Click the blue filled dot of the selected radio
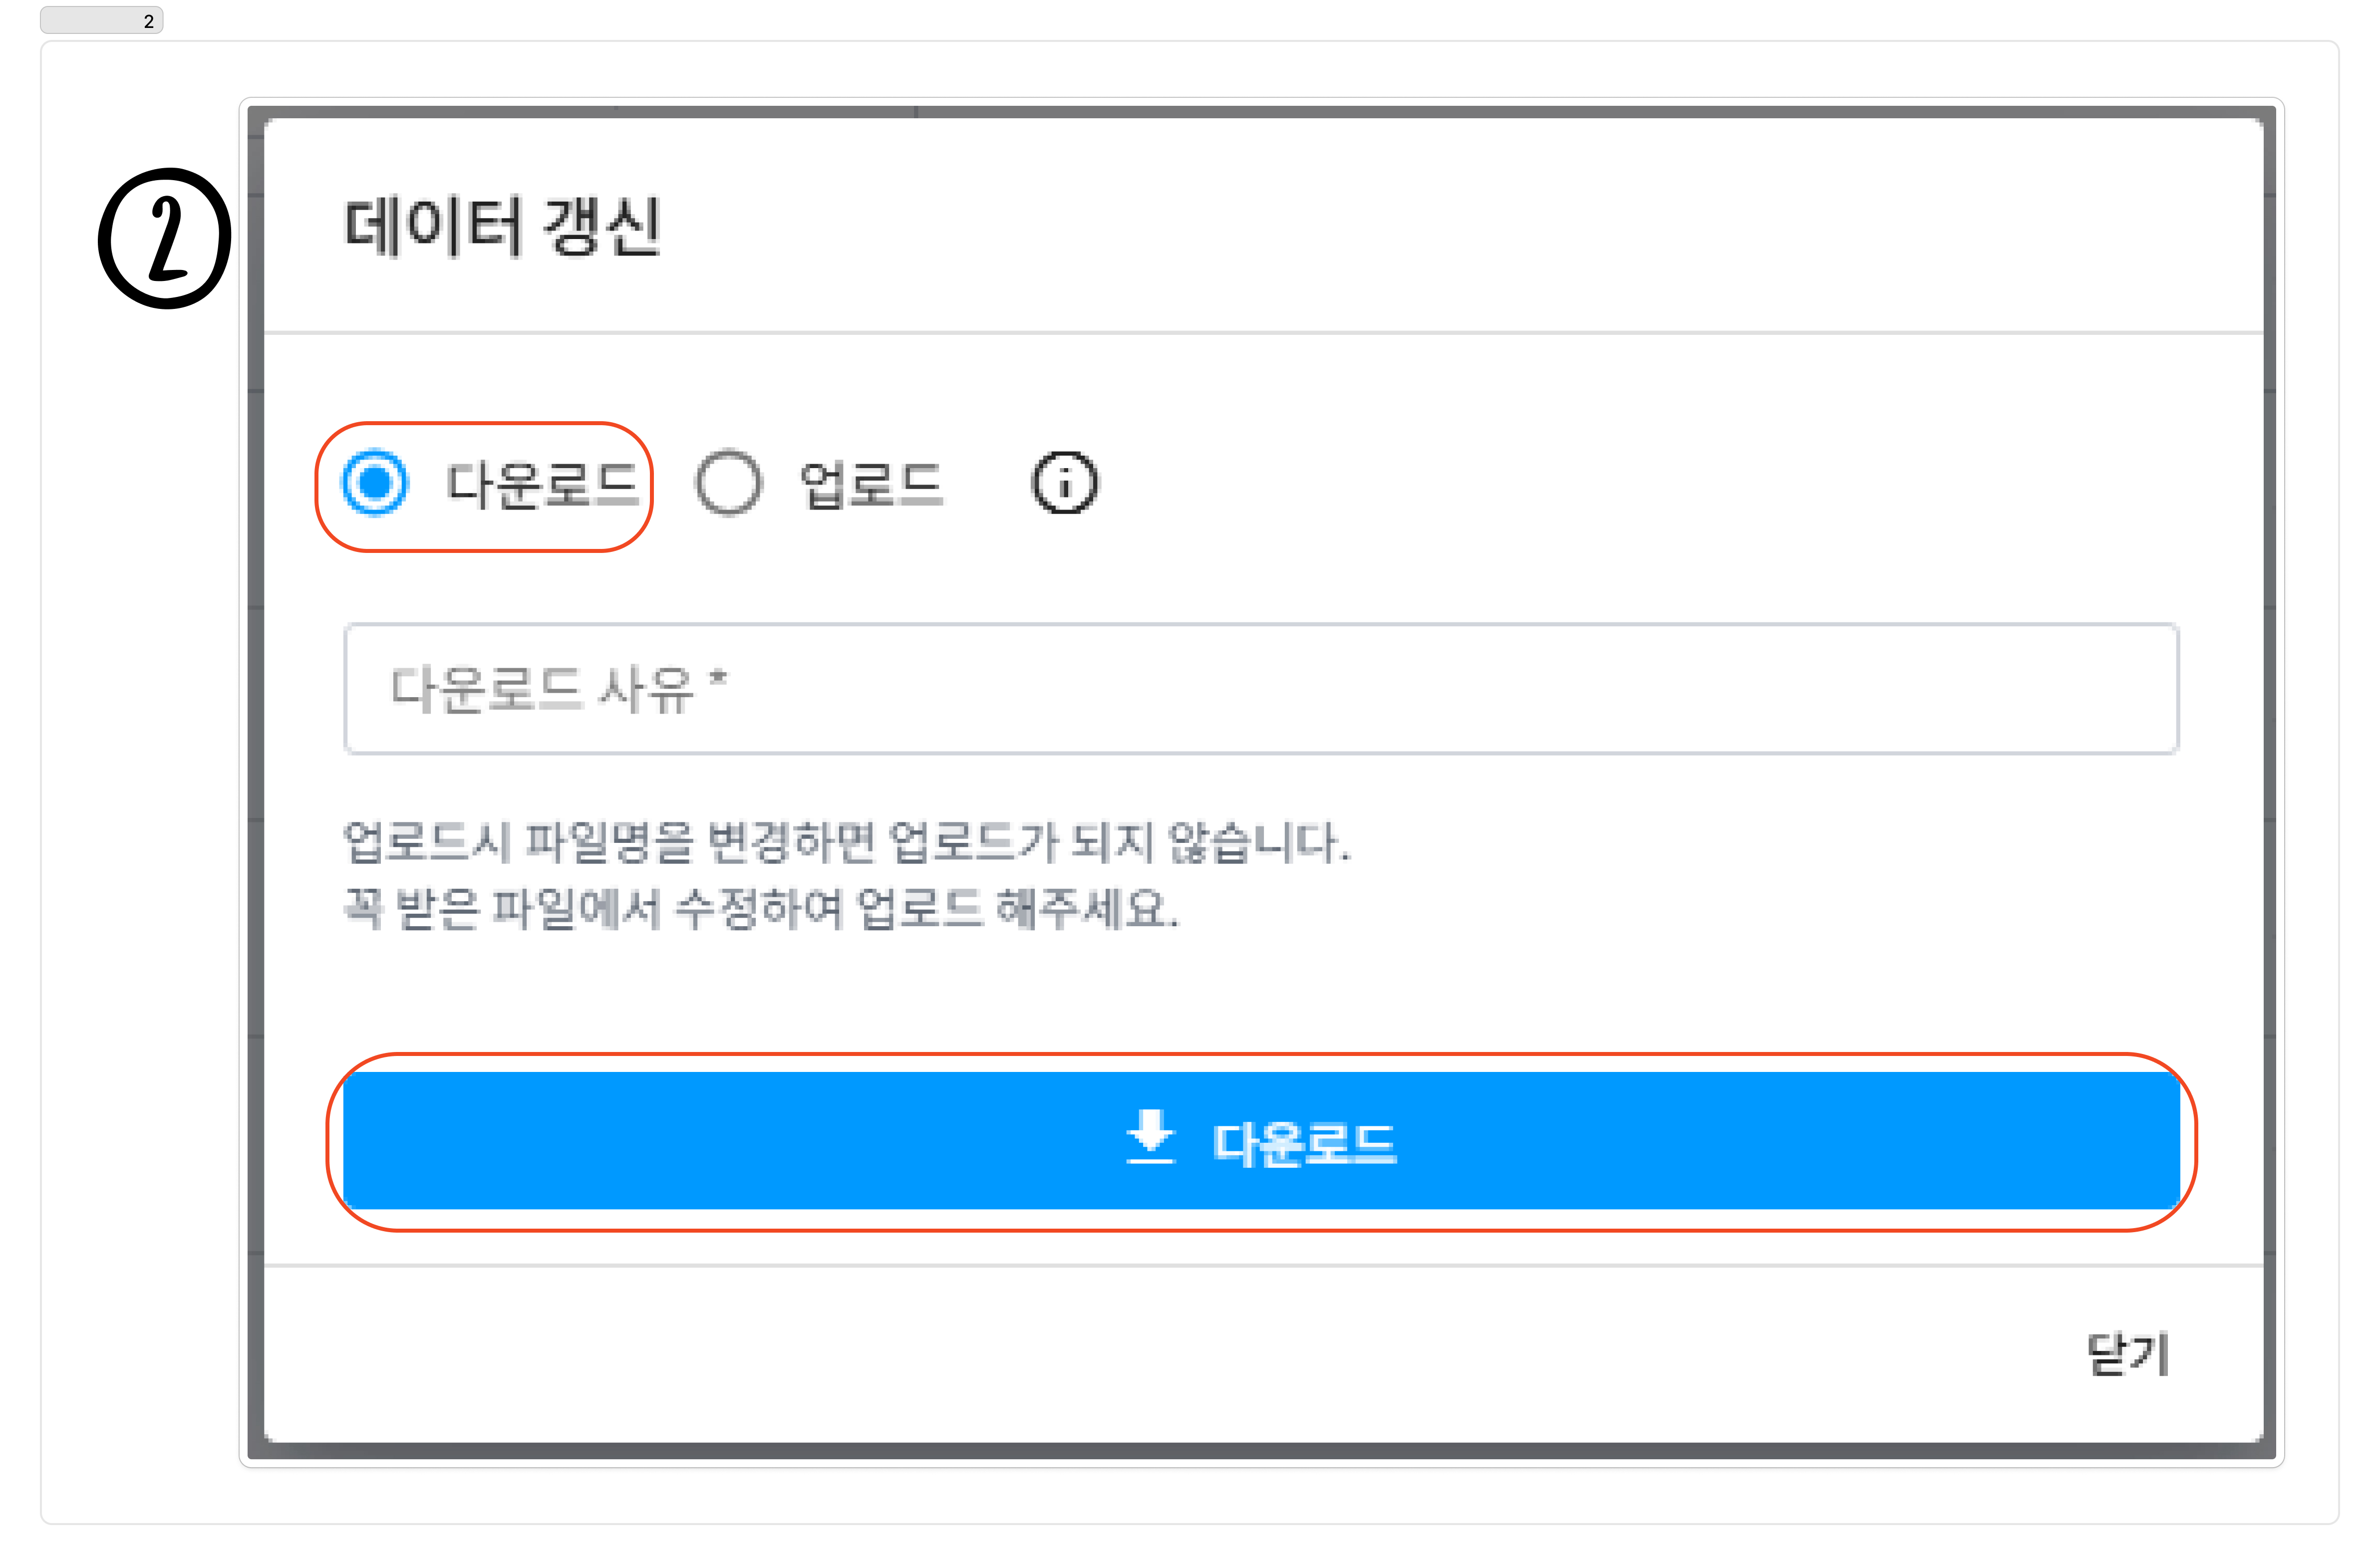Screen dimensions: 2380x1565 (x=375, y=483)
